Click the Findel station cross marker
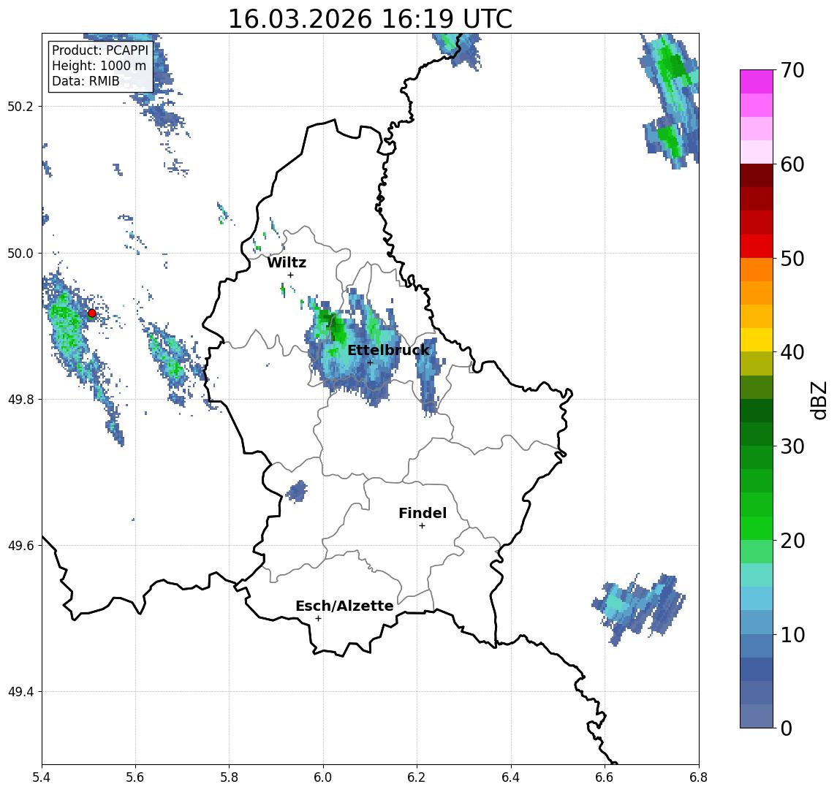The height and width of the screenshot is (792, 837). pyautogui.click(x=422, y=526)
